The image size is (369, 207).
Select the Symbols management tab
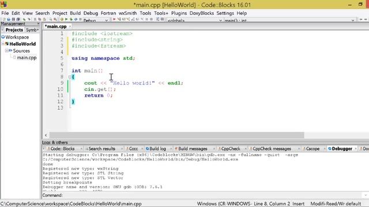pos(31,30)
